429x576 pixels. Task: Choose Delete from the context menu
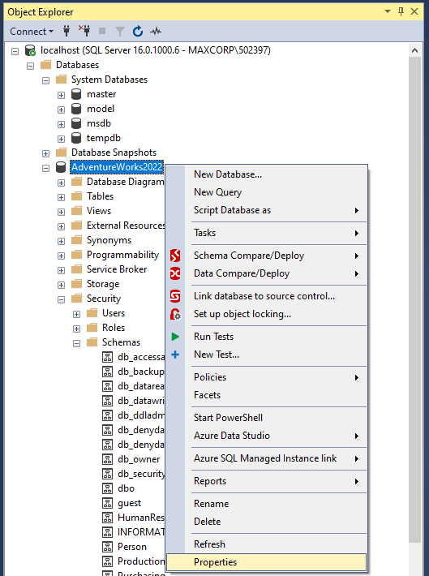tap(267, 522)
